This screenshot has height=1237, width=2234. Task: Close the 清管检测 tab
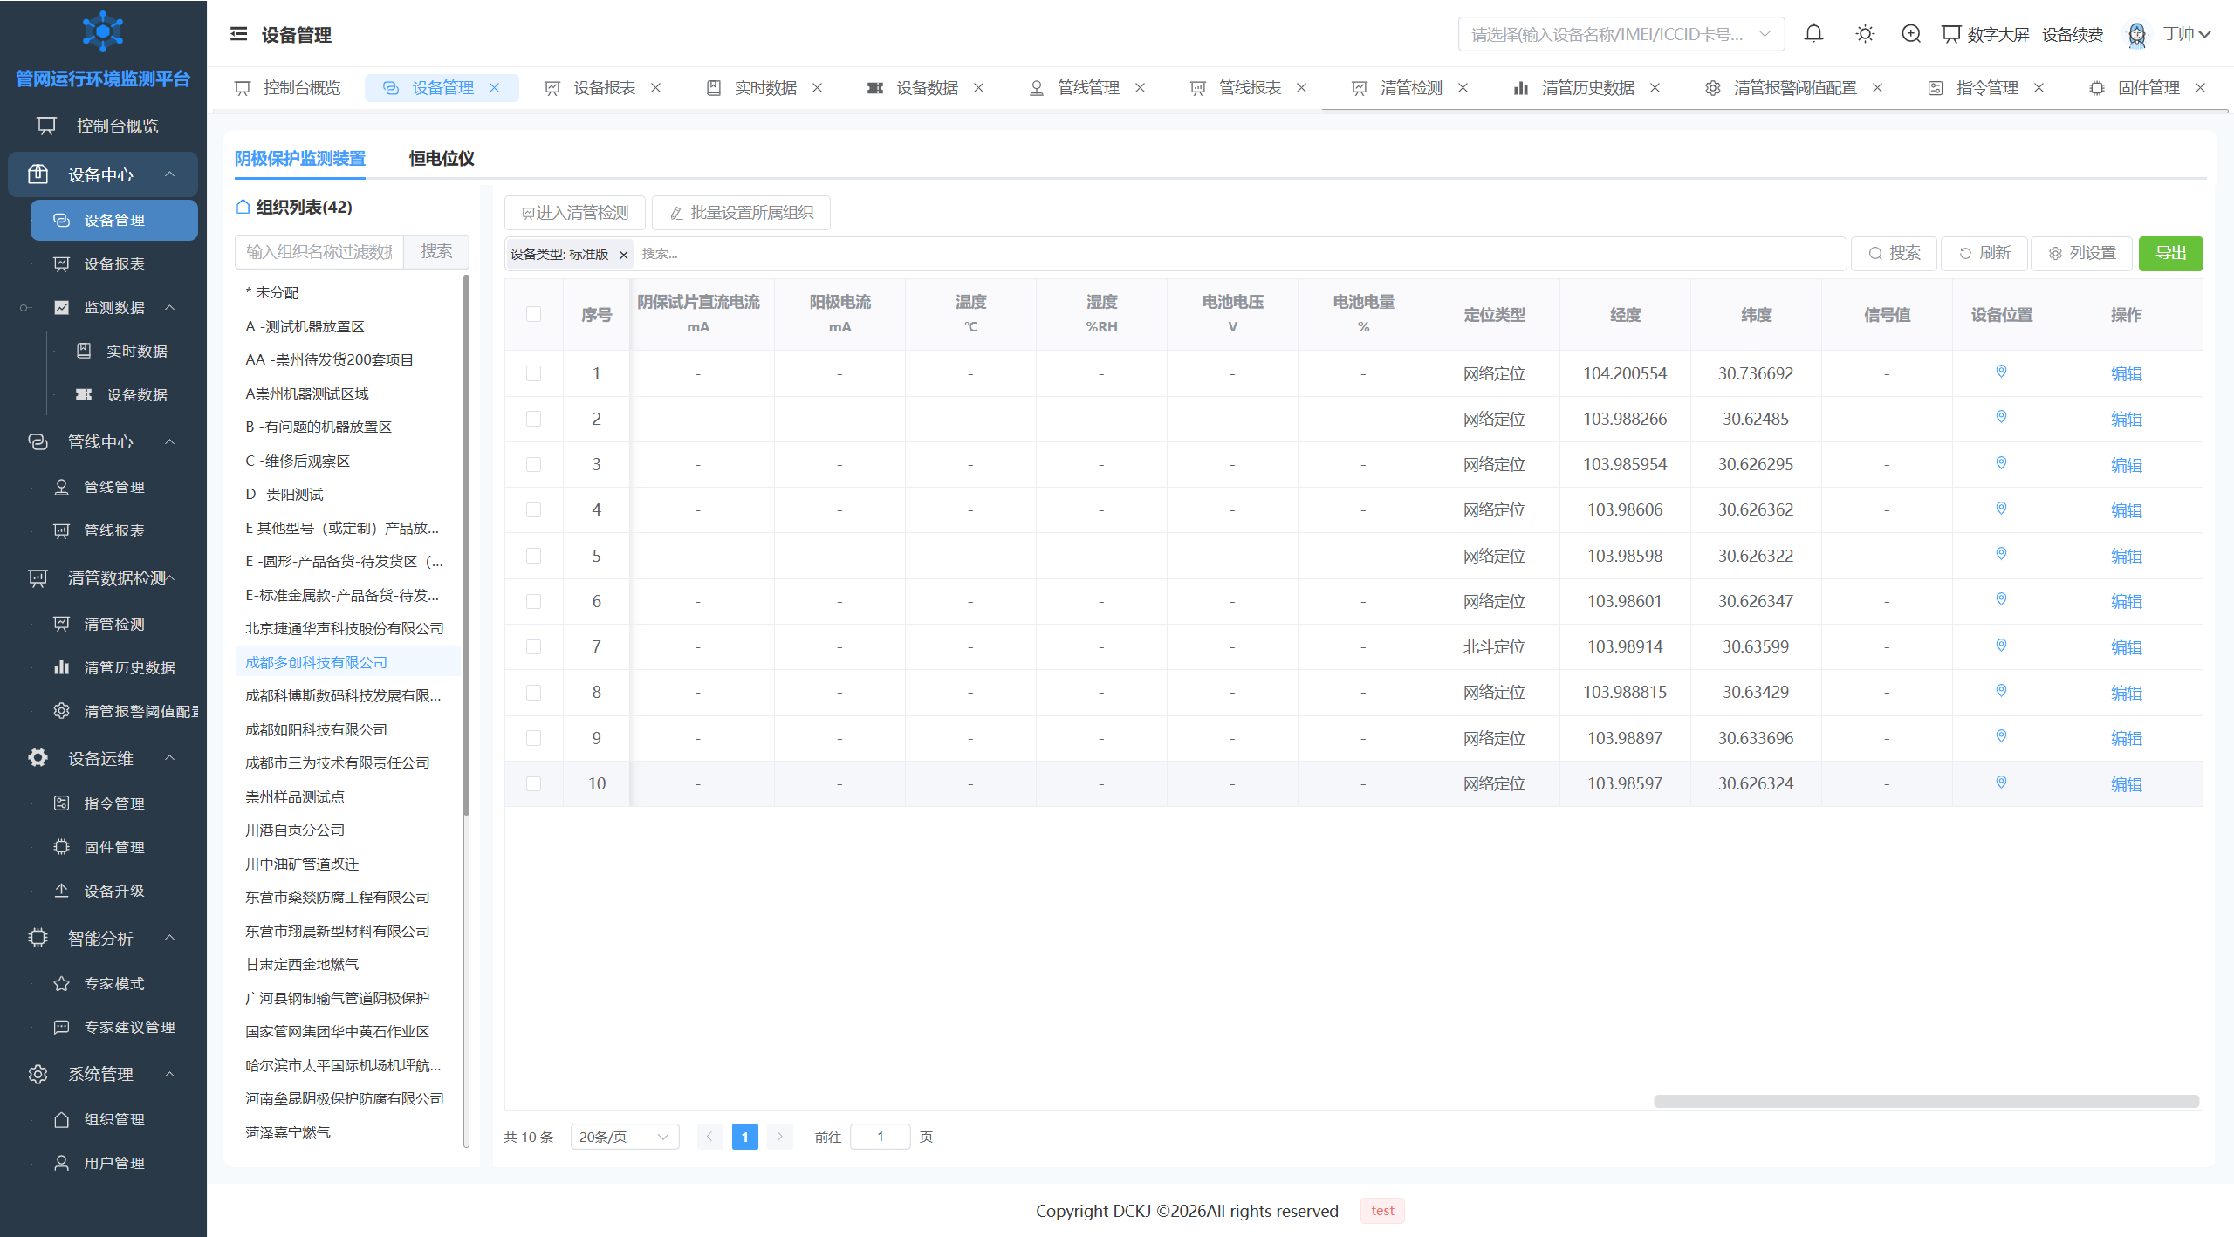[1463, 88]
